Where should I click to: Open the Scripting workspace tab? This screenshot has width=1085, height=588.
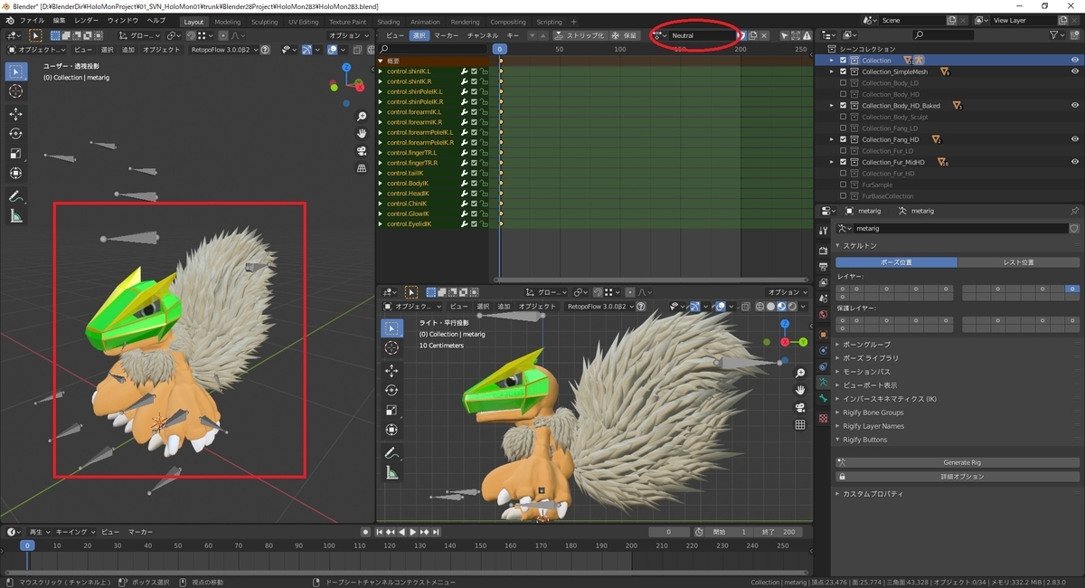point(549,22)
